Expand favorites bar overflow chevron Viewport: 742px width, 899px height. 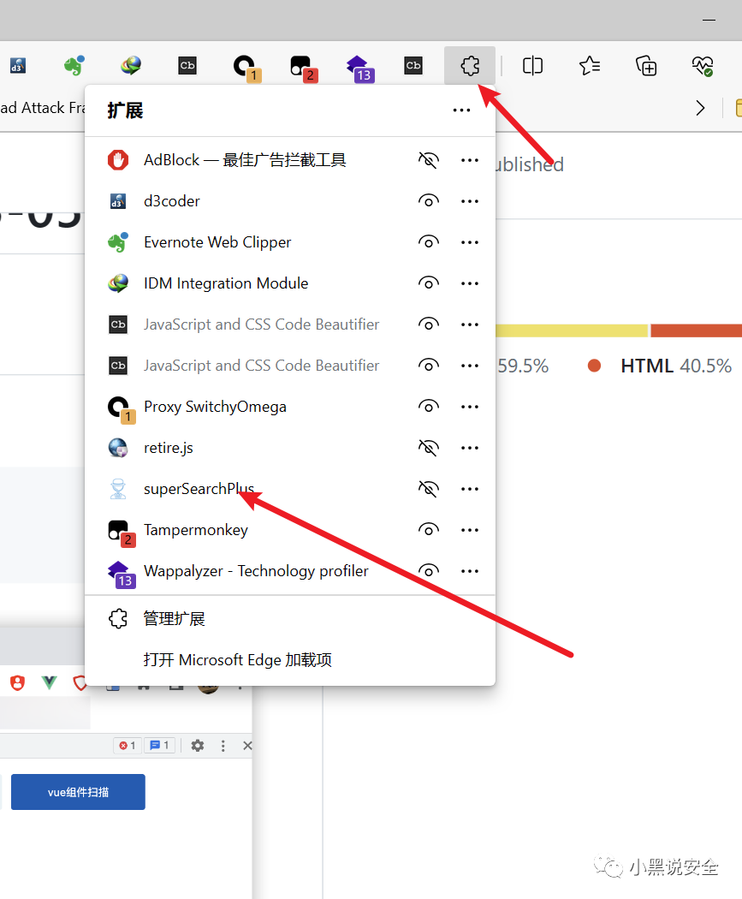[700, 108]
